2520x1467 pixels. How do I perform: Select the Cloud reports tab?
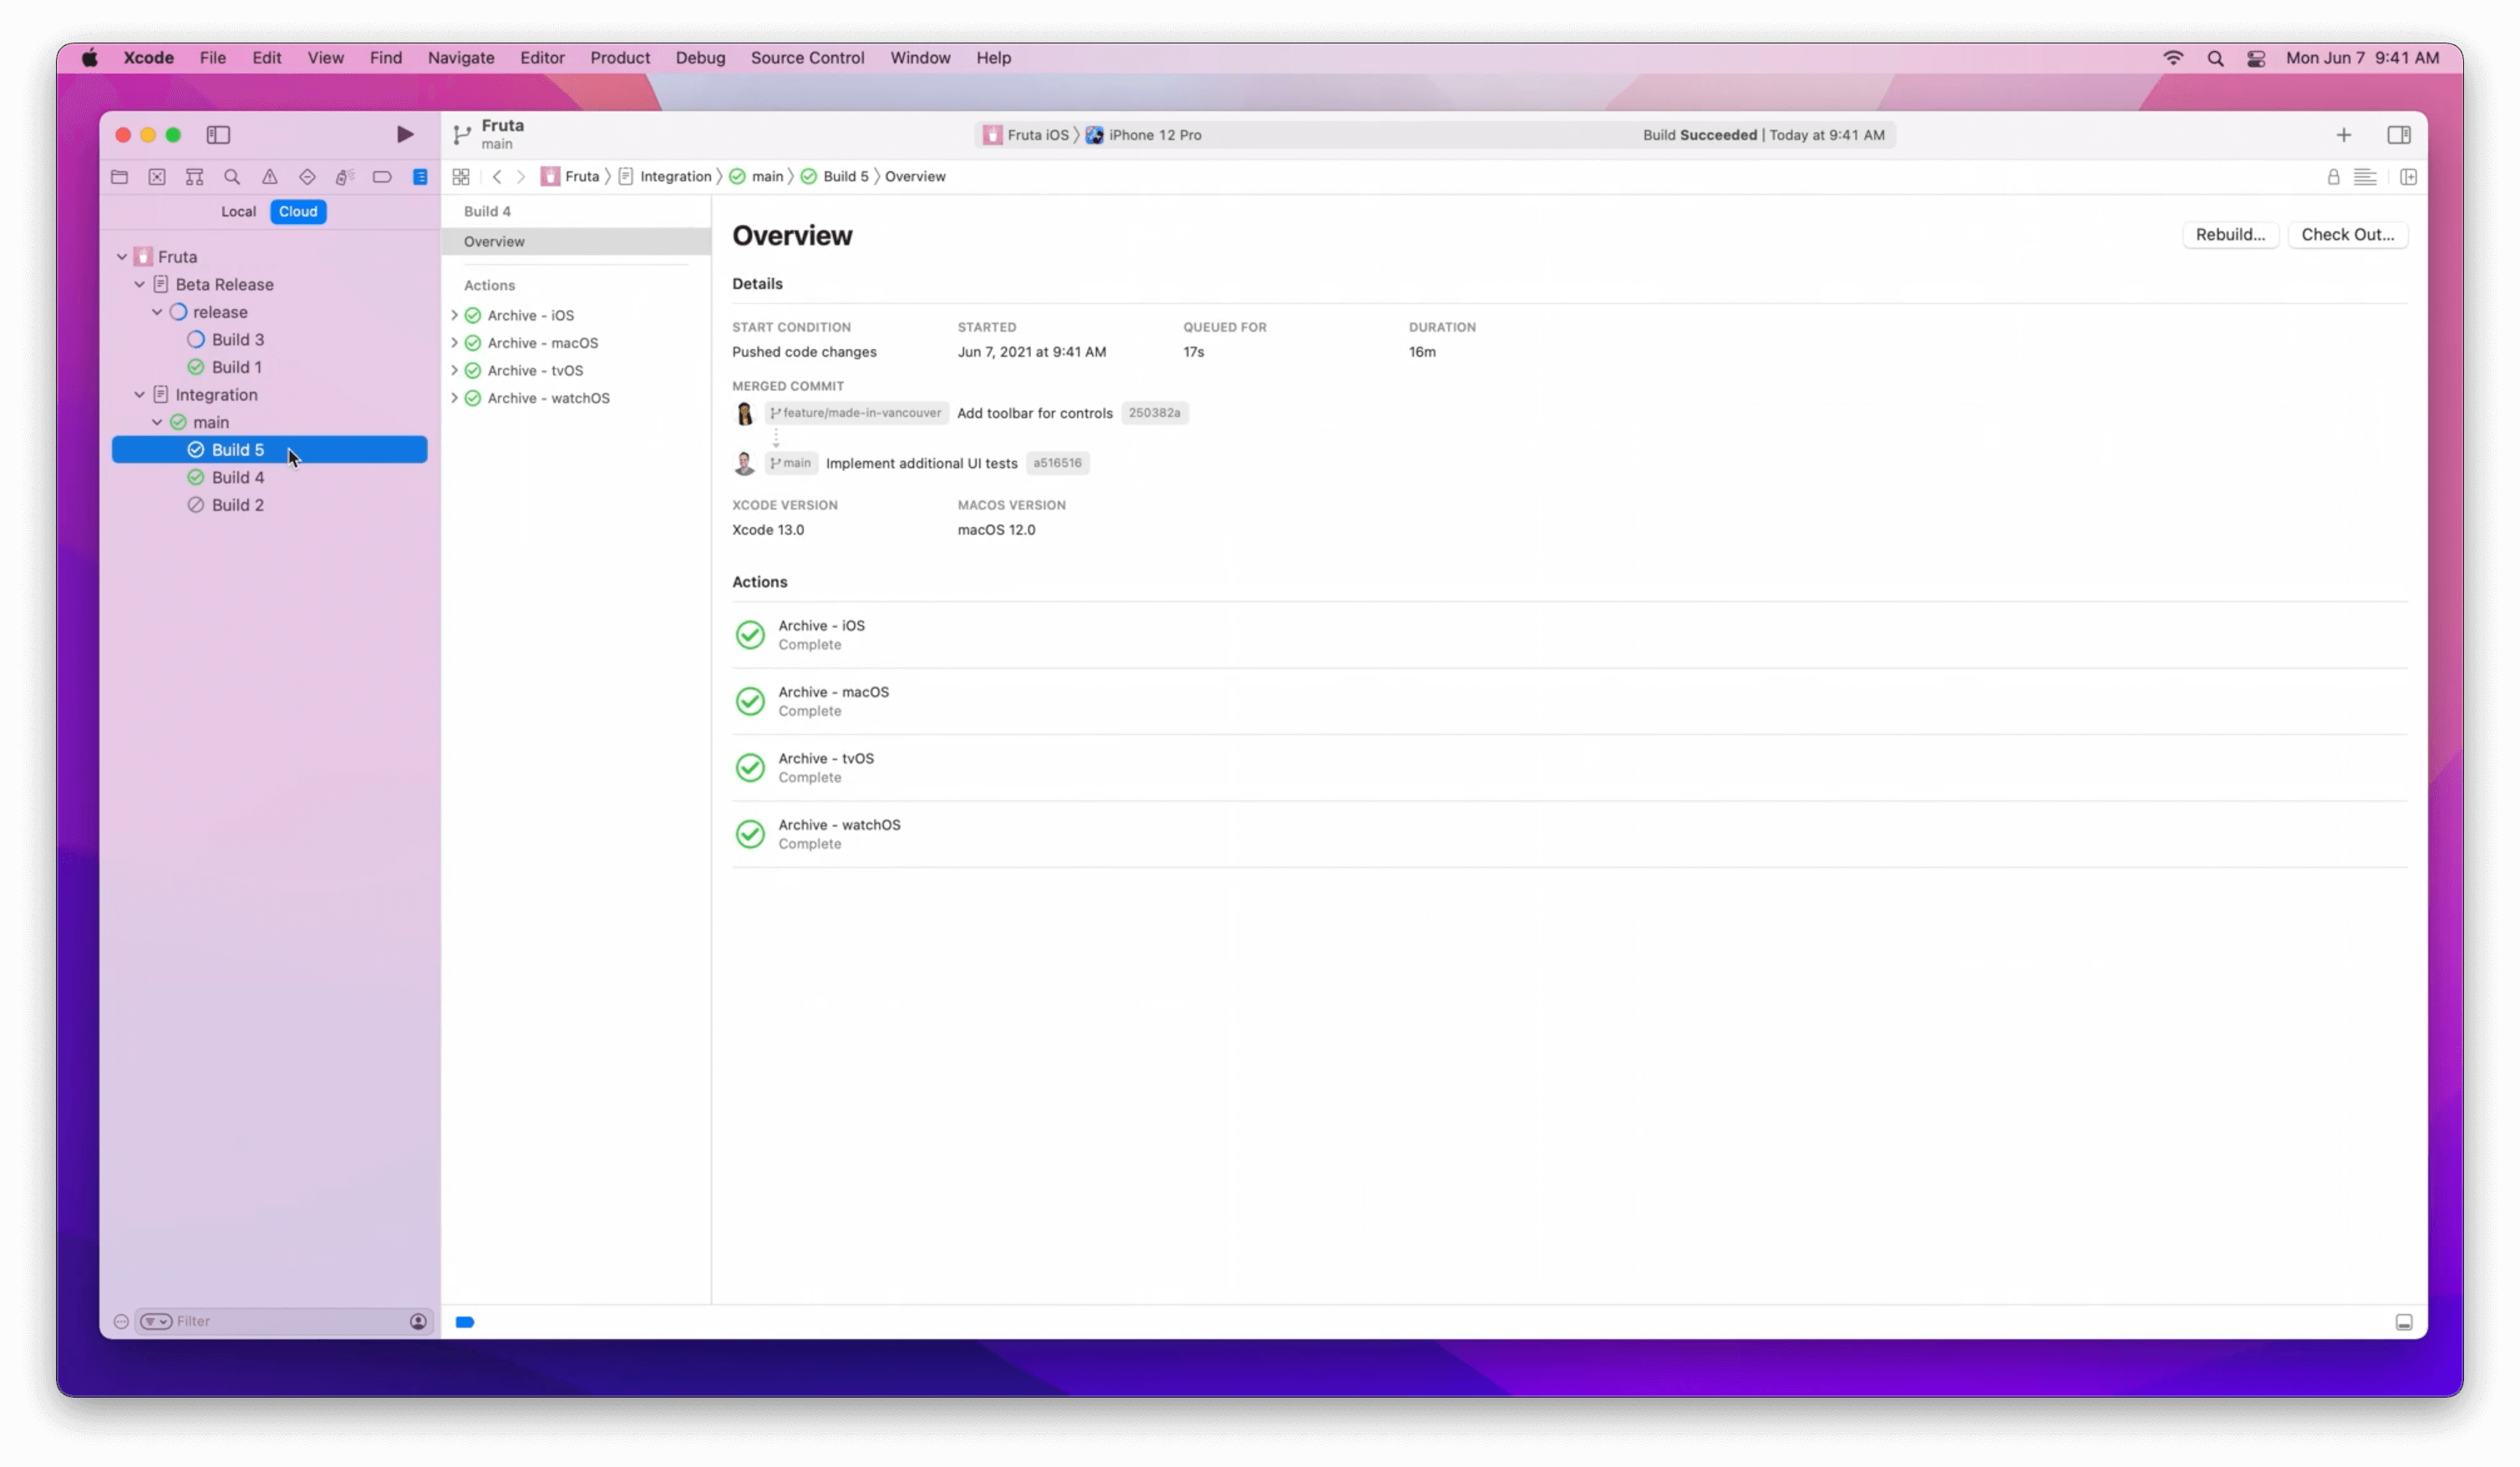click(x=298, y=211)
